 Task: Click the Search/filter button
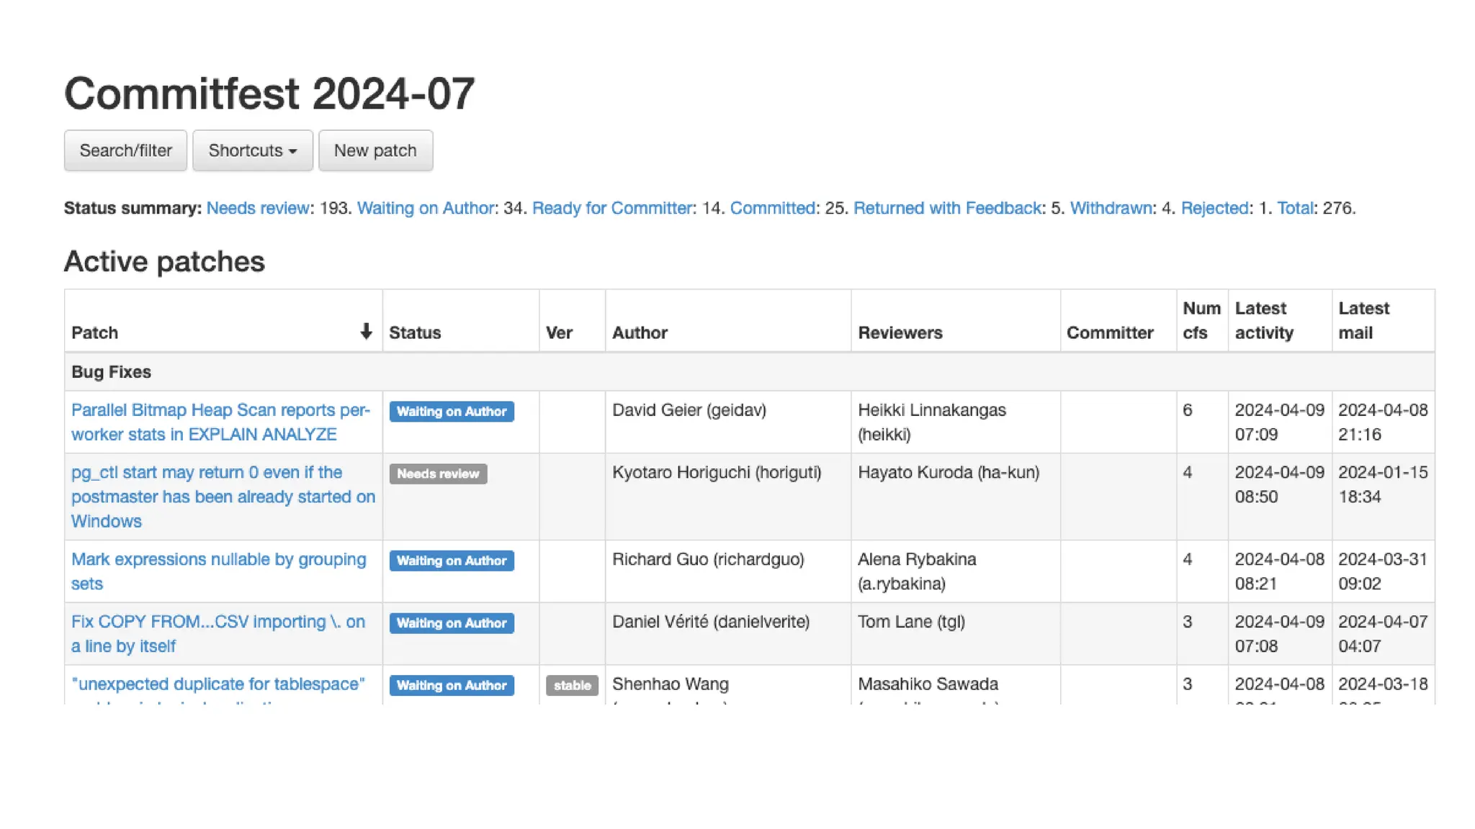coord(125,150)
